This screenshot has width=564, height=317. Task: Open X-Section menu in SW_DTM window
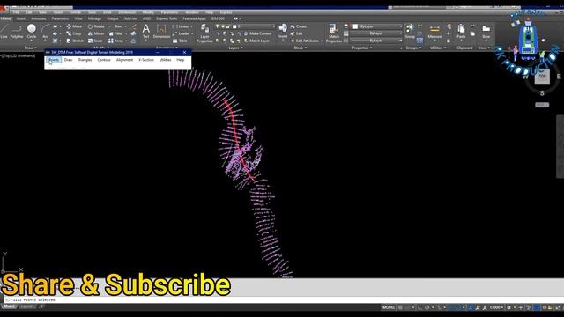pos(146,60)
